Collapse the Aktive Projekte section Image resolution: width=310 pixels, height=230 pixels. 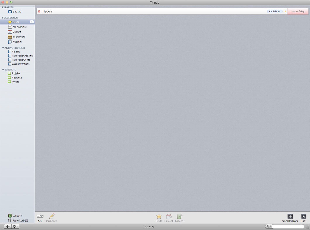click(3, 48)
